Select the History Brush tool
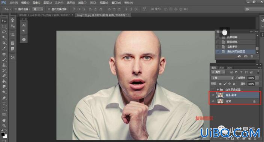 (4, 70)
